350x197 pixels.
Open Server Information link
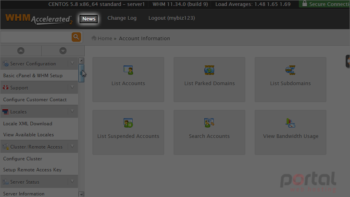pyautogui.click(x=24, y=193)
